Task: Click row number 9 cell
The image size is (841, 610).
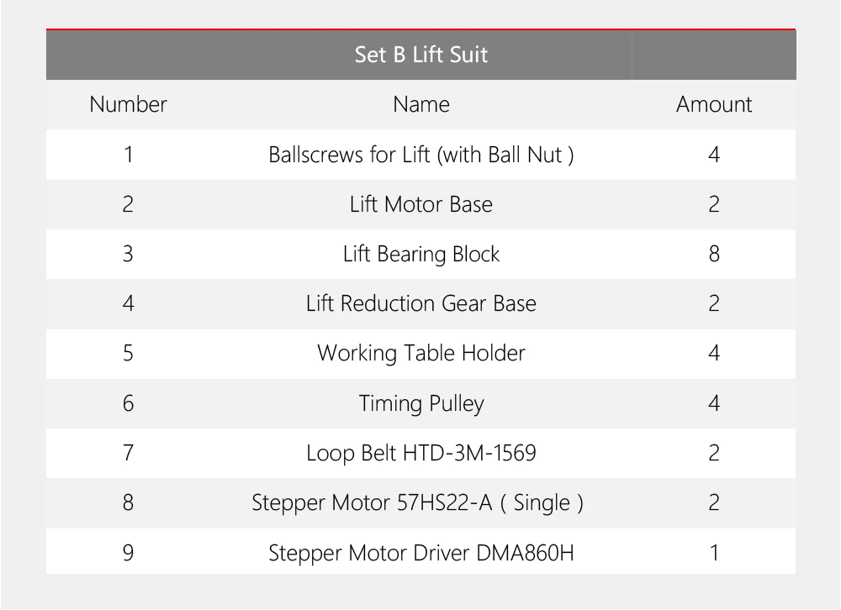Action: pos(128,553)
